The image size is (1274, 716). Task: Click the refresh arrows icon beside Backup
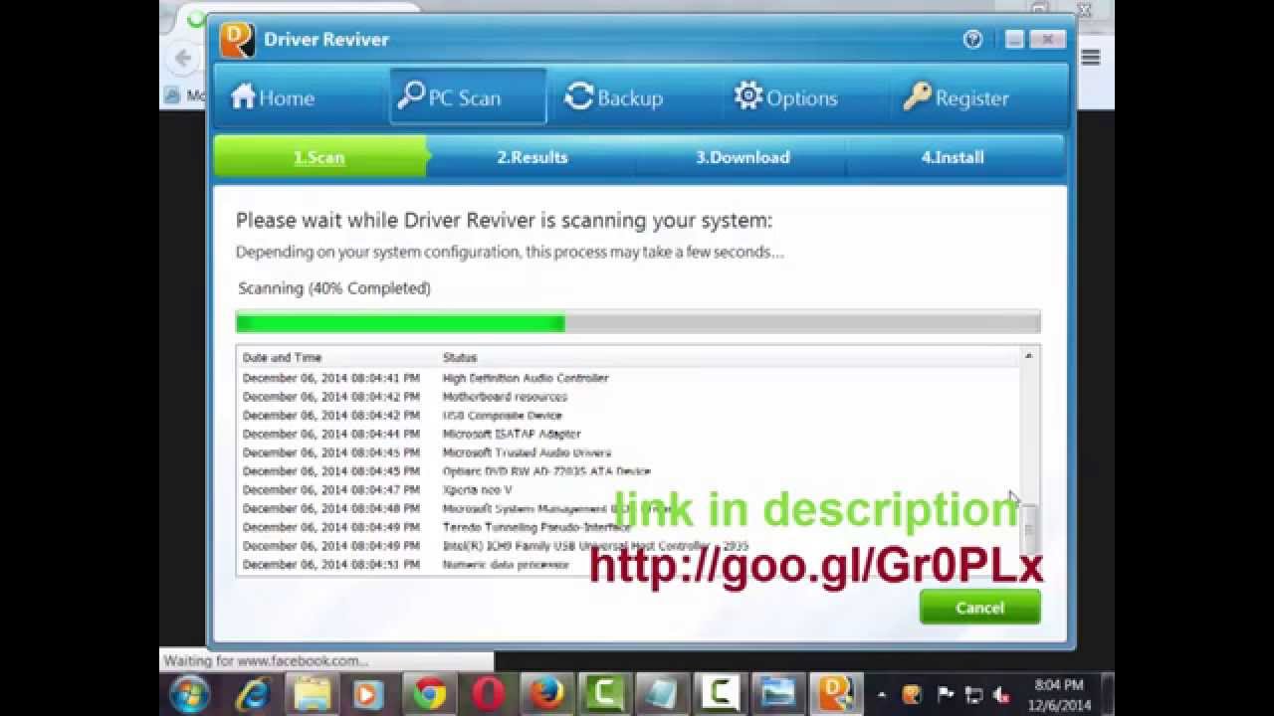coord(578,96)
